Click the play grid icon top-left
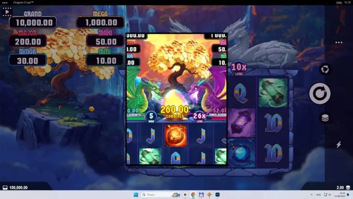Viewport: 353px width, 199px height. (7, 12)
